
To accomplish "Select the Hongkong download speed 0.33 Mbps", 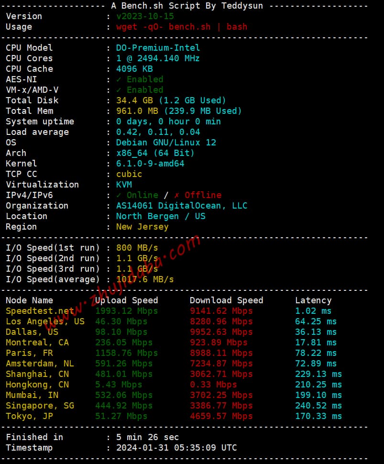I will (213, 385).
